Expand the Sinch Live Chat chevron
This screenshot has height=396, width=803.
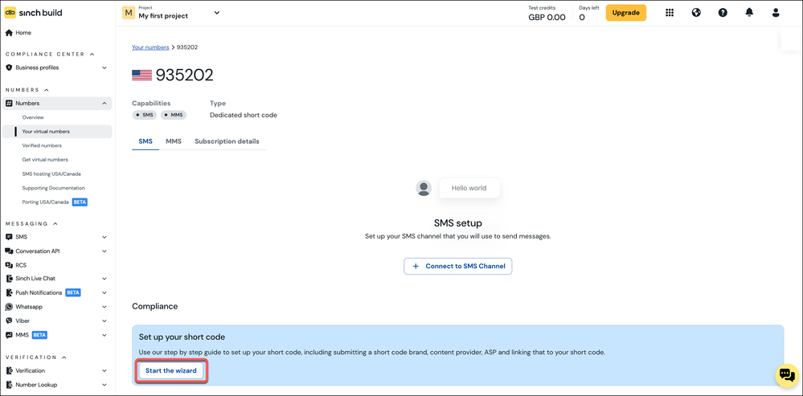[104, 279]
